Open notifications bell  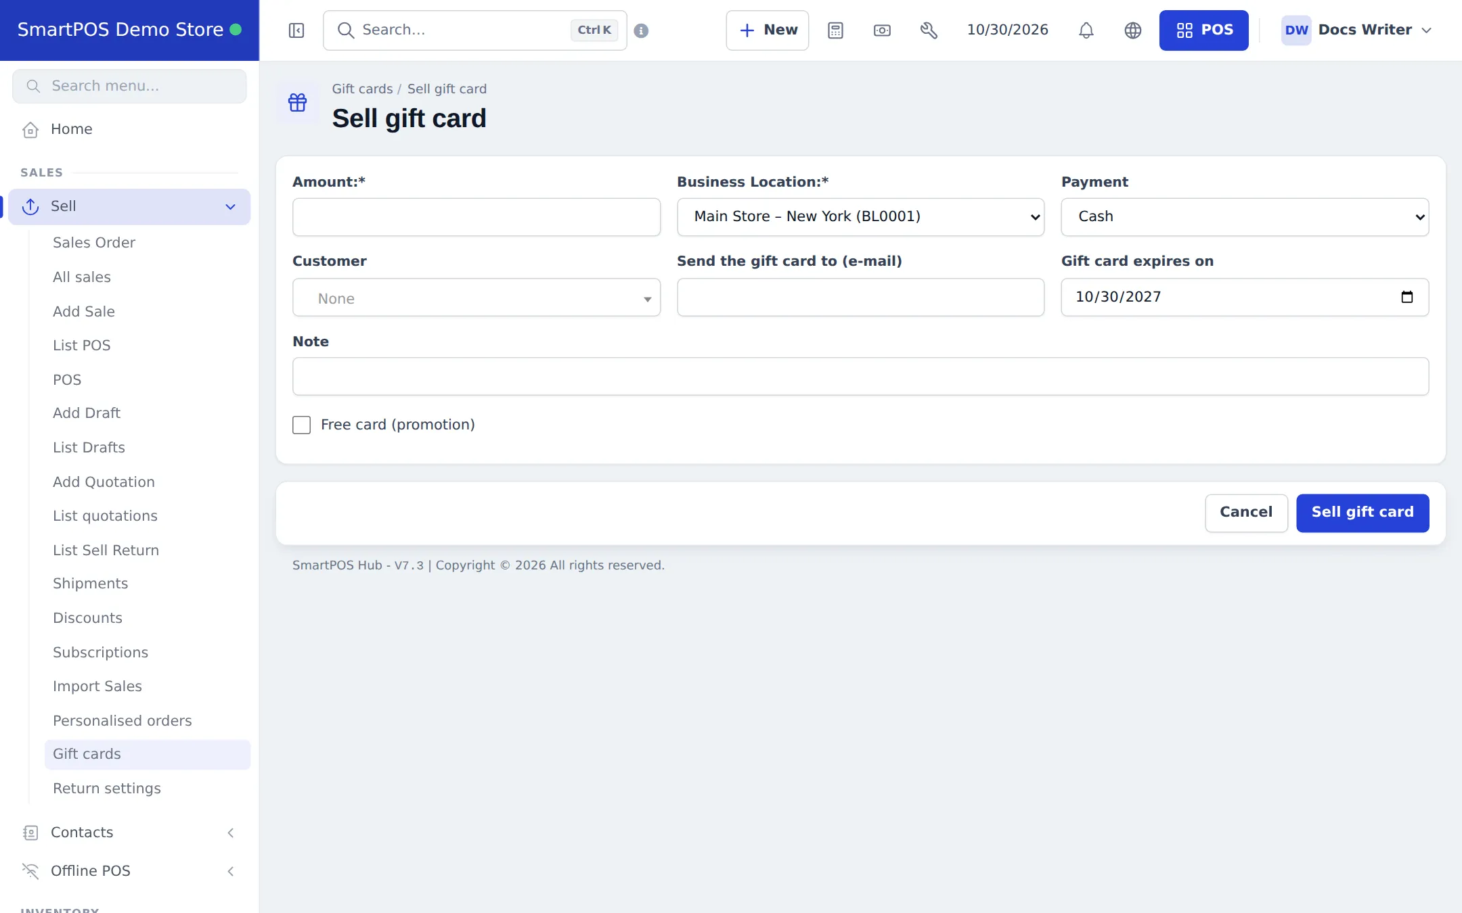[x=1086, y=30]
